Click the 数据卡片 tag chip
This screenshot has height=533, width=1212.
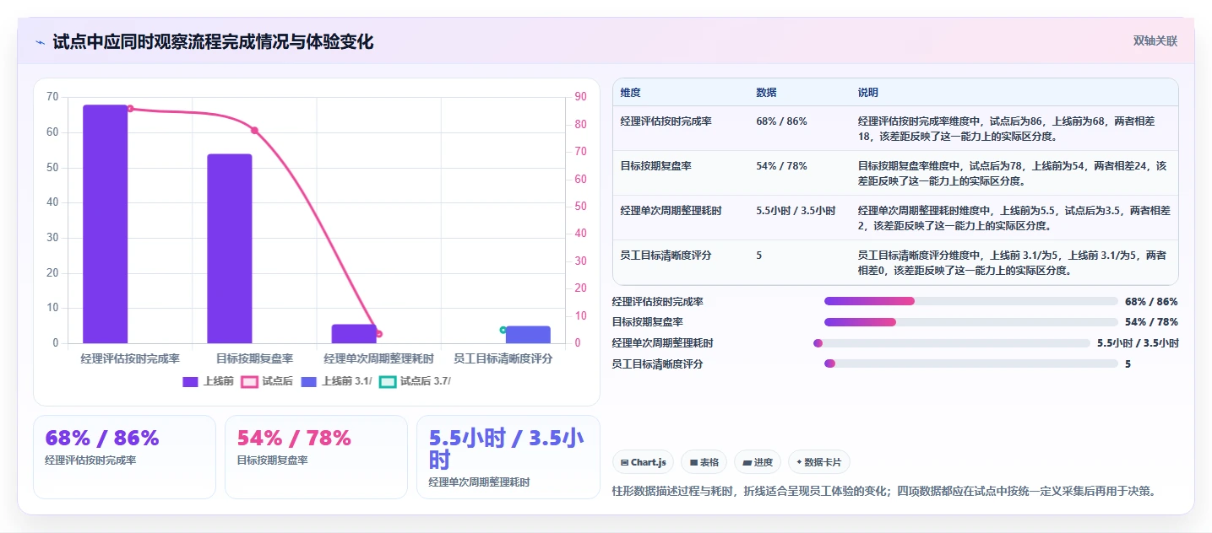pyautogui.click(x=819, y=462)
